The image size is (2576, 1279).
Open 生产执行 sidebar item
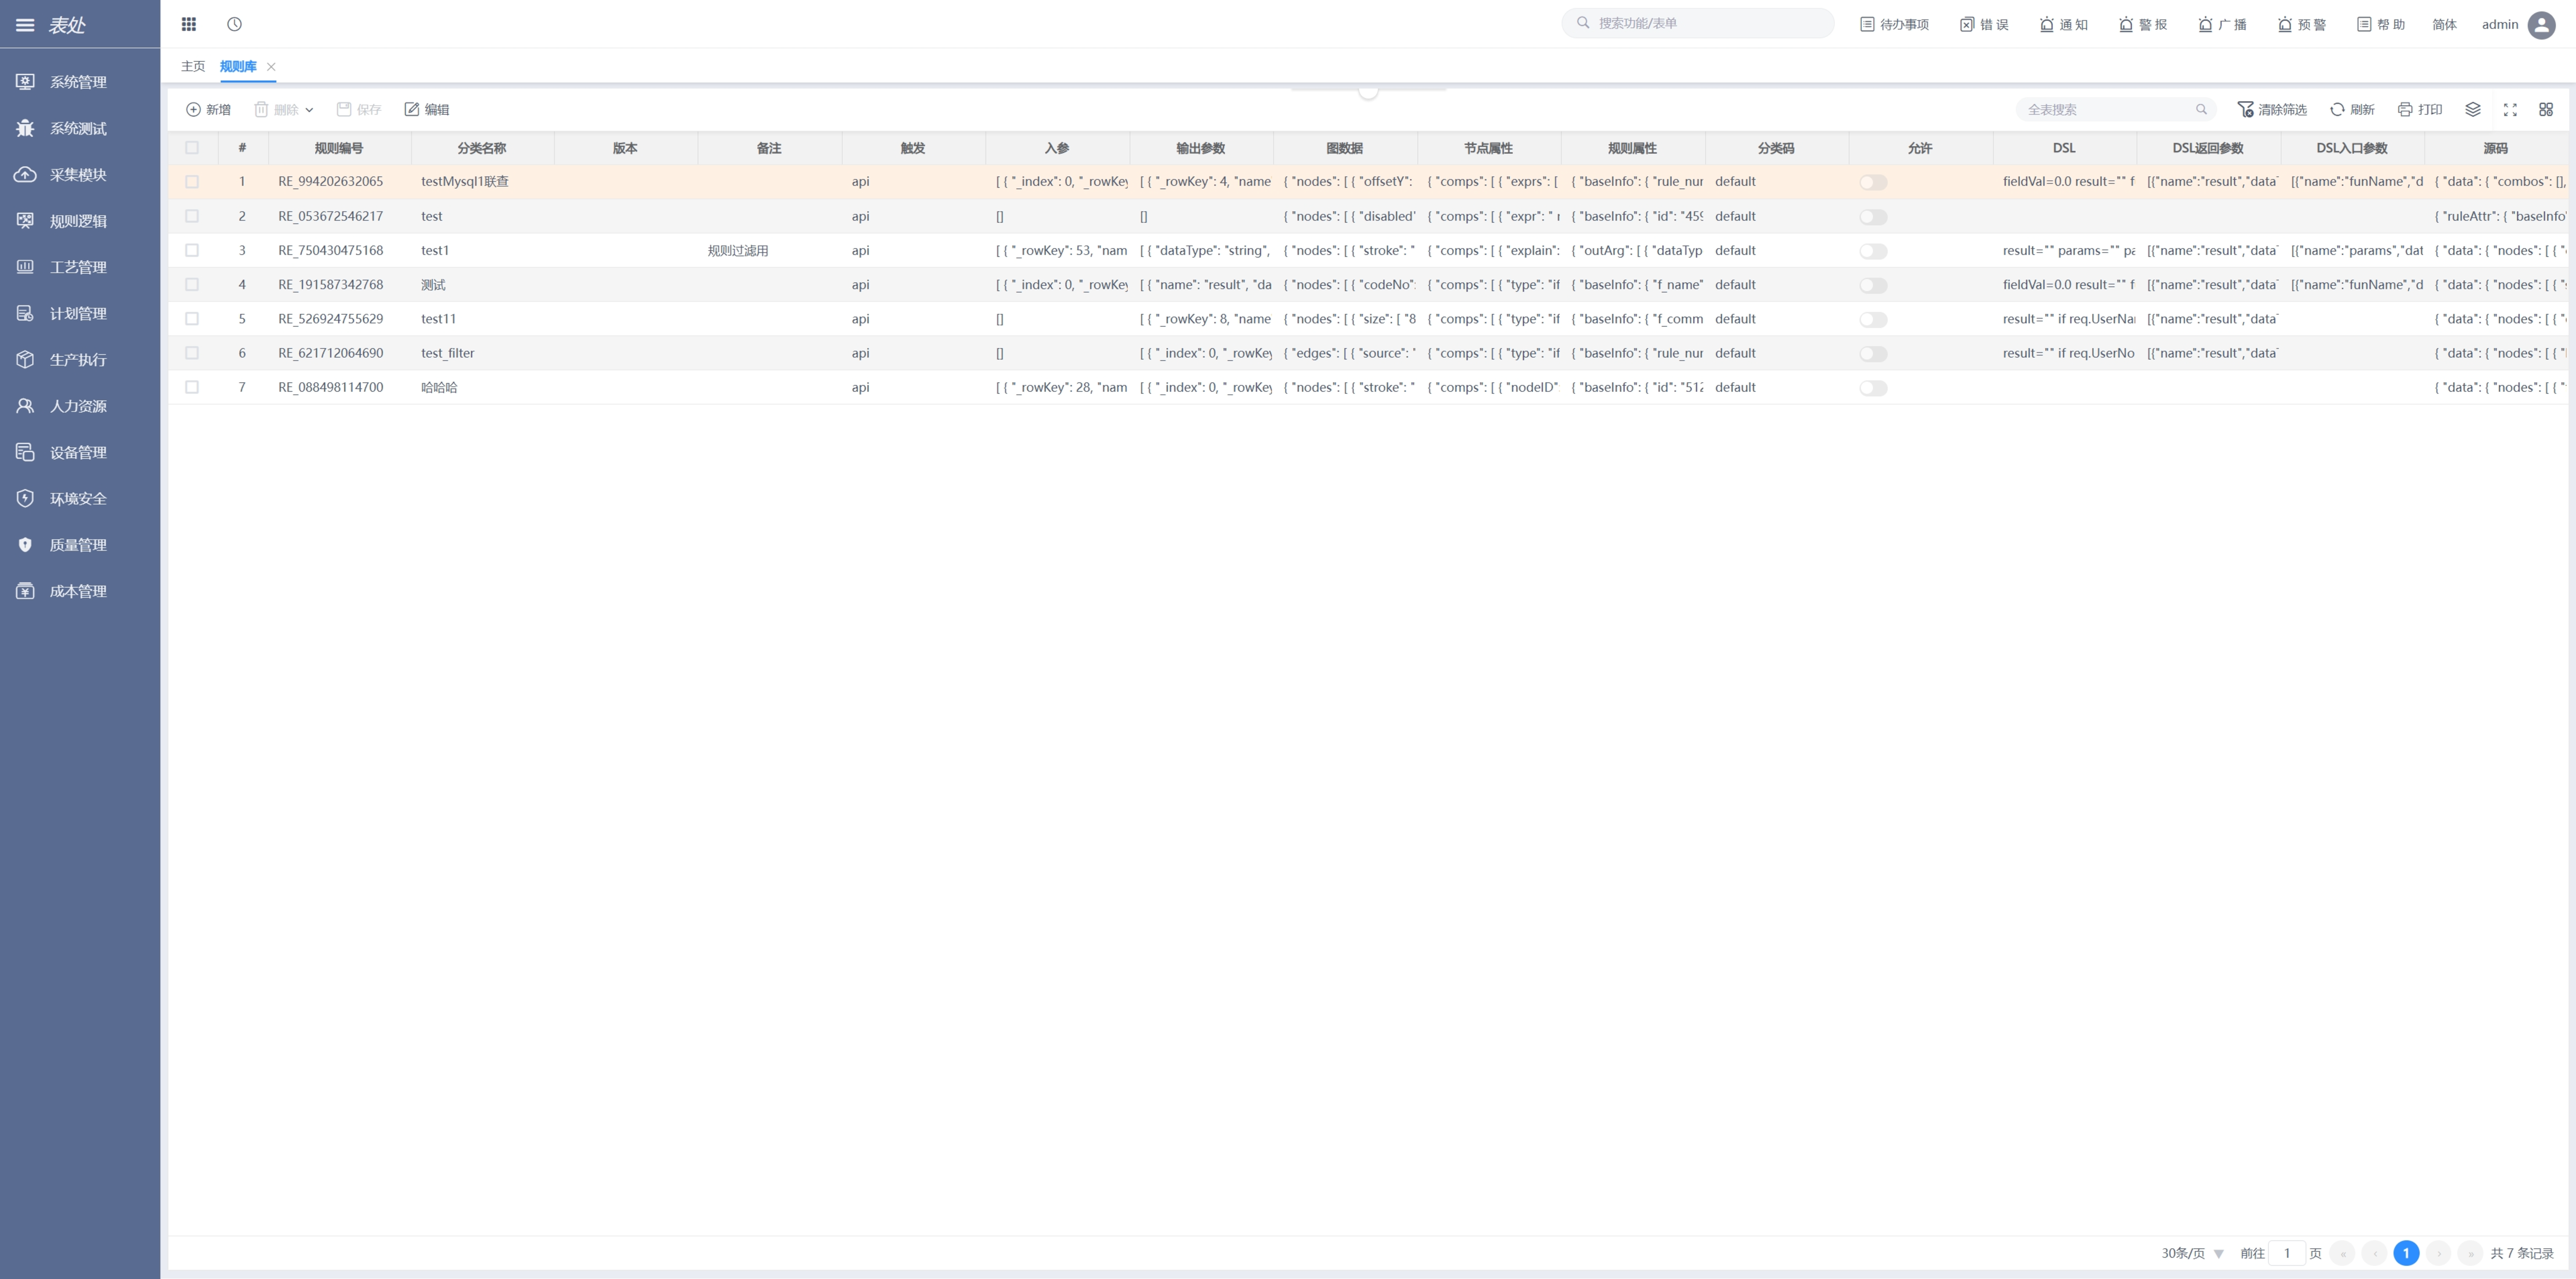(x=80, y=360)
